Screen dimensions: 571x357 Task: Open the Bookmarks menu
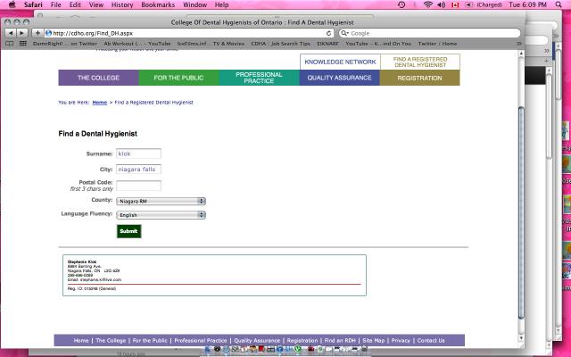click(x=158, y=4)
